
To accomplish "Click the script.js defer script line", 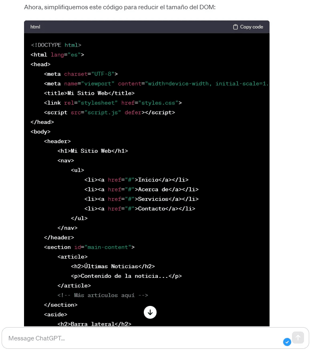I will 109,112.
